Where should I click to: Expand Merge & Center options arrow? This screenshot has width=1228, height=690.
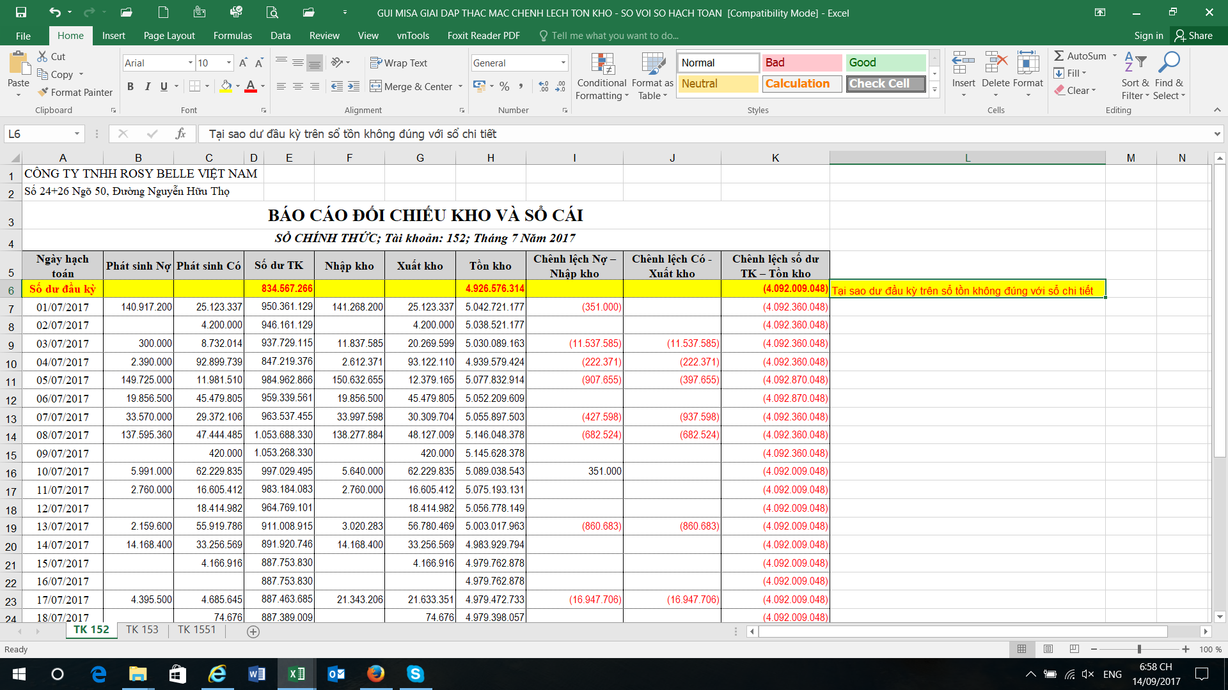pos(460,86)
